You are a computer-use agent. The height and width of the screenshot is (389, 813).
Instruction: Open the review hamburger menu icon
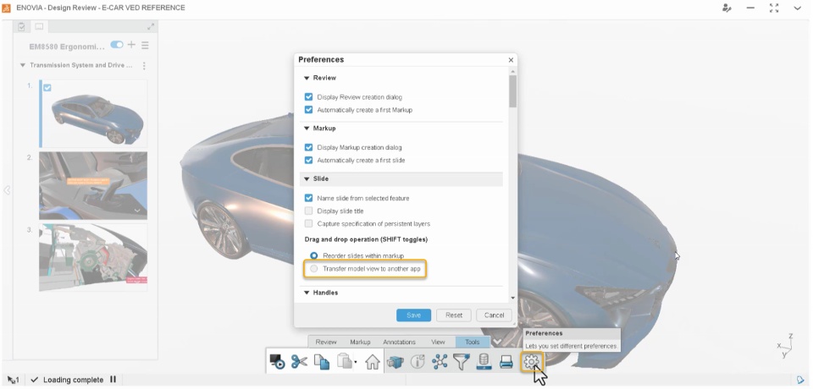coord(145,46)
